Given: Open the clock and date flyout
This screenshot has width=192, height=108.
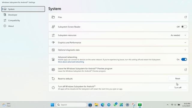Looking at the screenshot, I should [187, 105].
